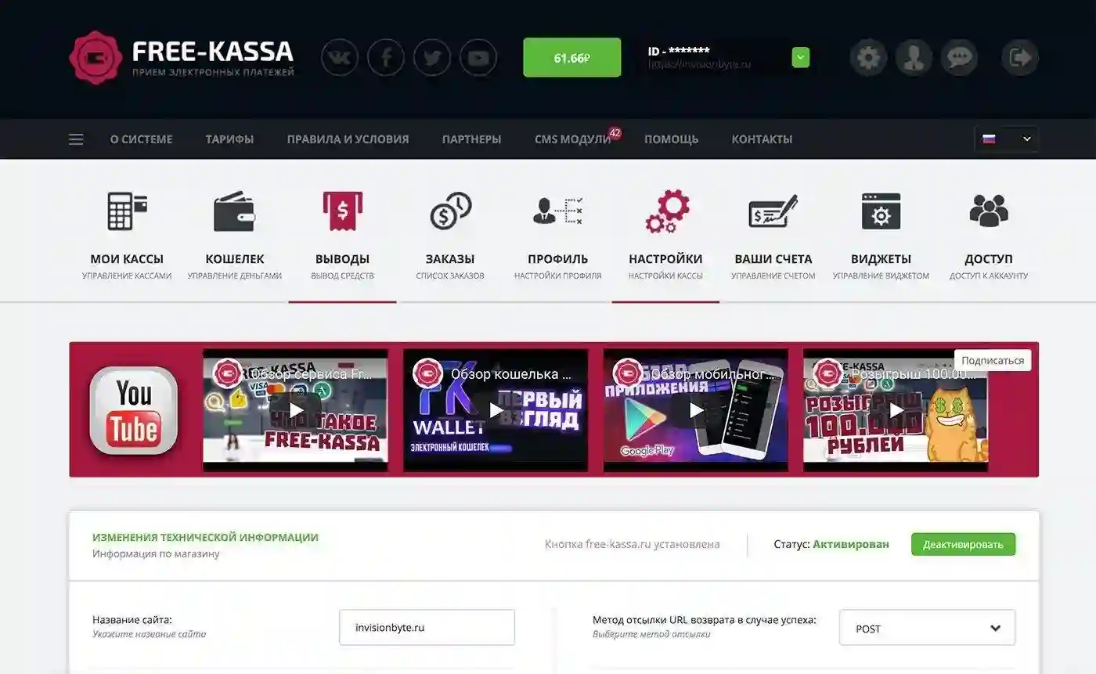
Task: Click the logout exit icon
Action: coord(1020,57)
